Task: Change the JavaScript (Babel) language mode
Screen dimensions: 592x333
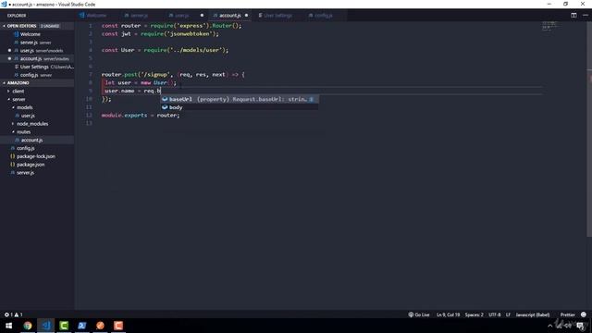Action: tap(533, 314)
